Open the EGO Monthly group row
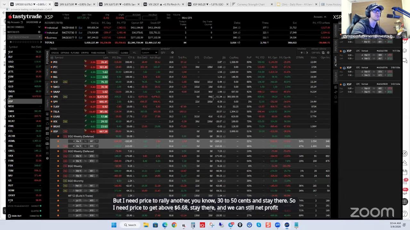The width and height of the screenshot is (410, 230). pyautogui.click(x=76, y=181)
